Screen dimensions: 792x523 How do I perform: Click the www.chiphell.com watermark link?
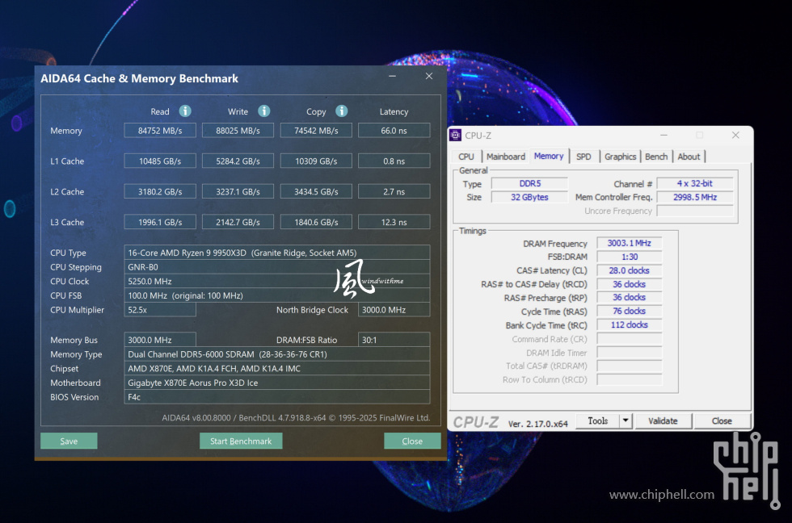tap(662, 495)
